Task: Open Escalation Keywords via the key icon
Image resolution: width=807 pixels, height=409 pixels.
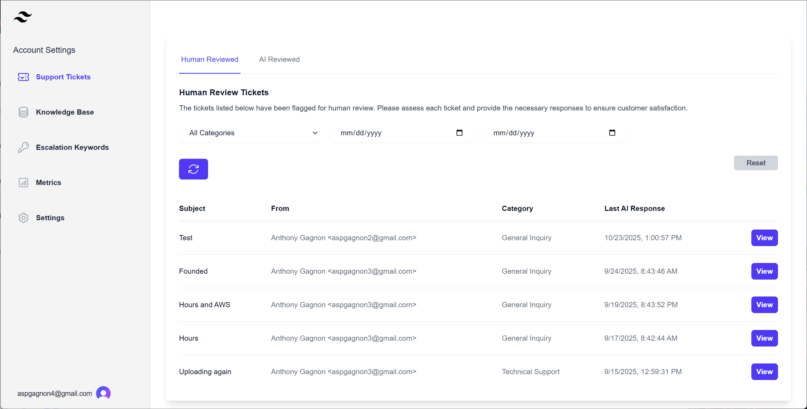Action: 23,147
